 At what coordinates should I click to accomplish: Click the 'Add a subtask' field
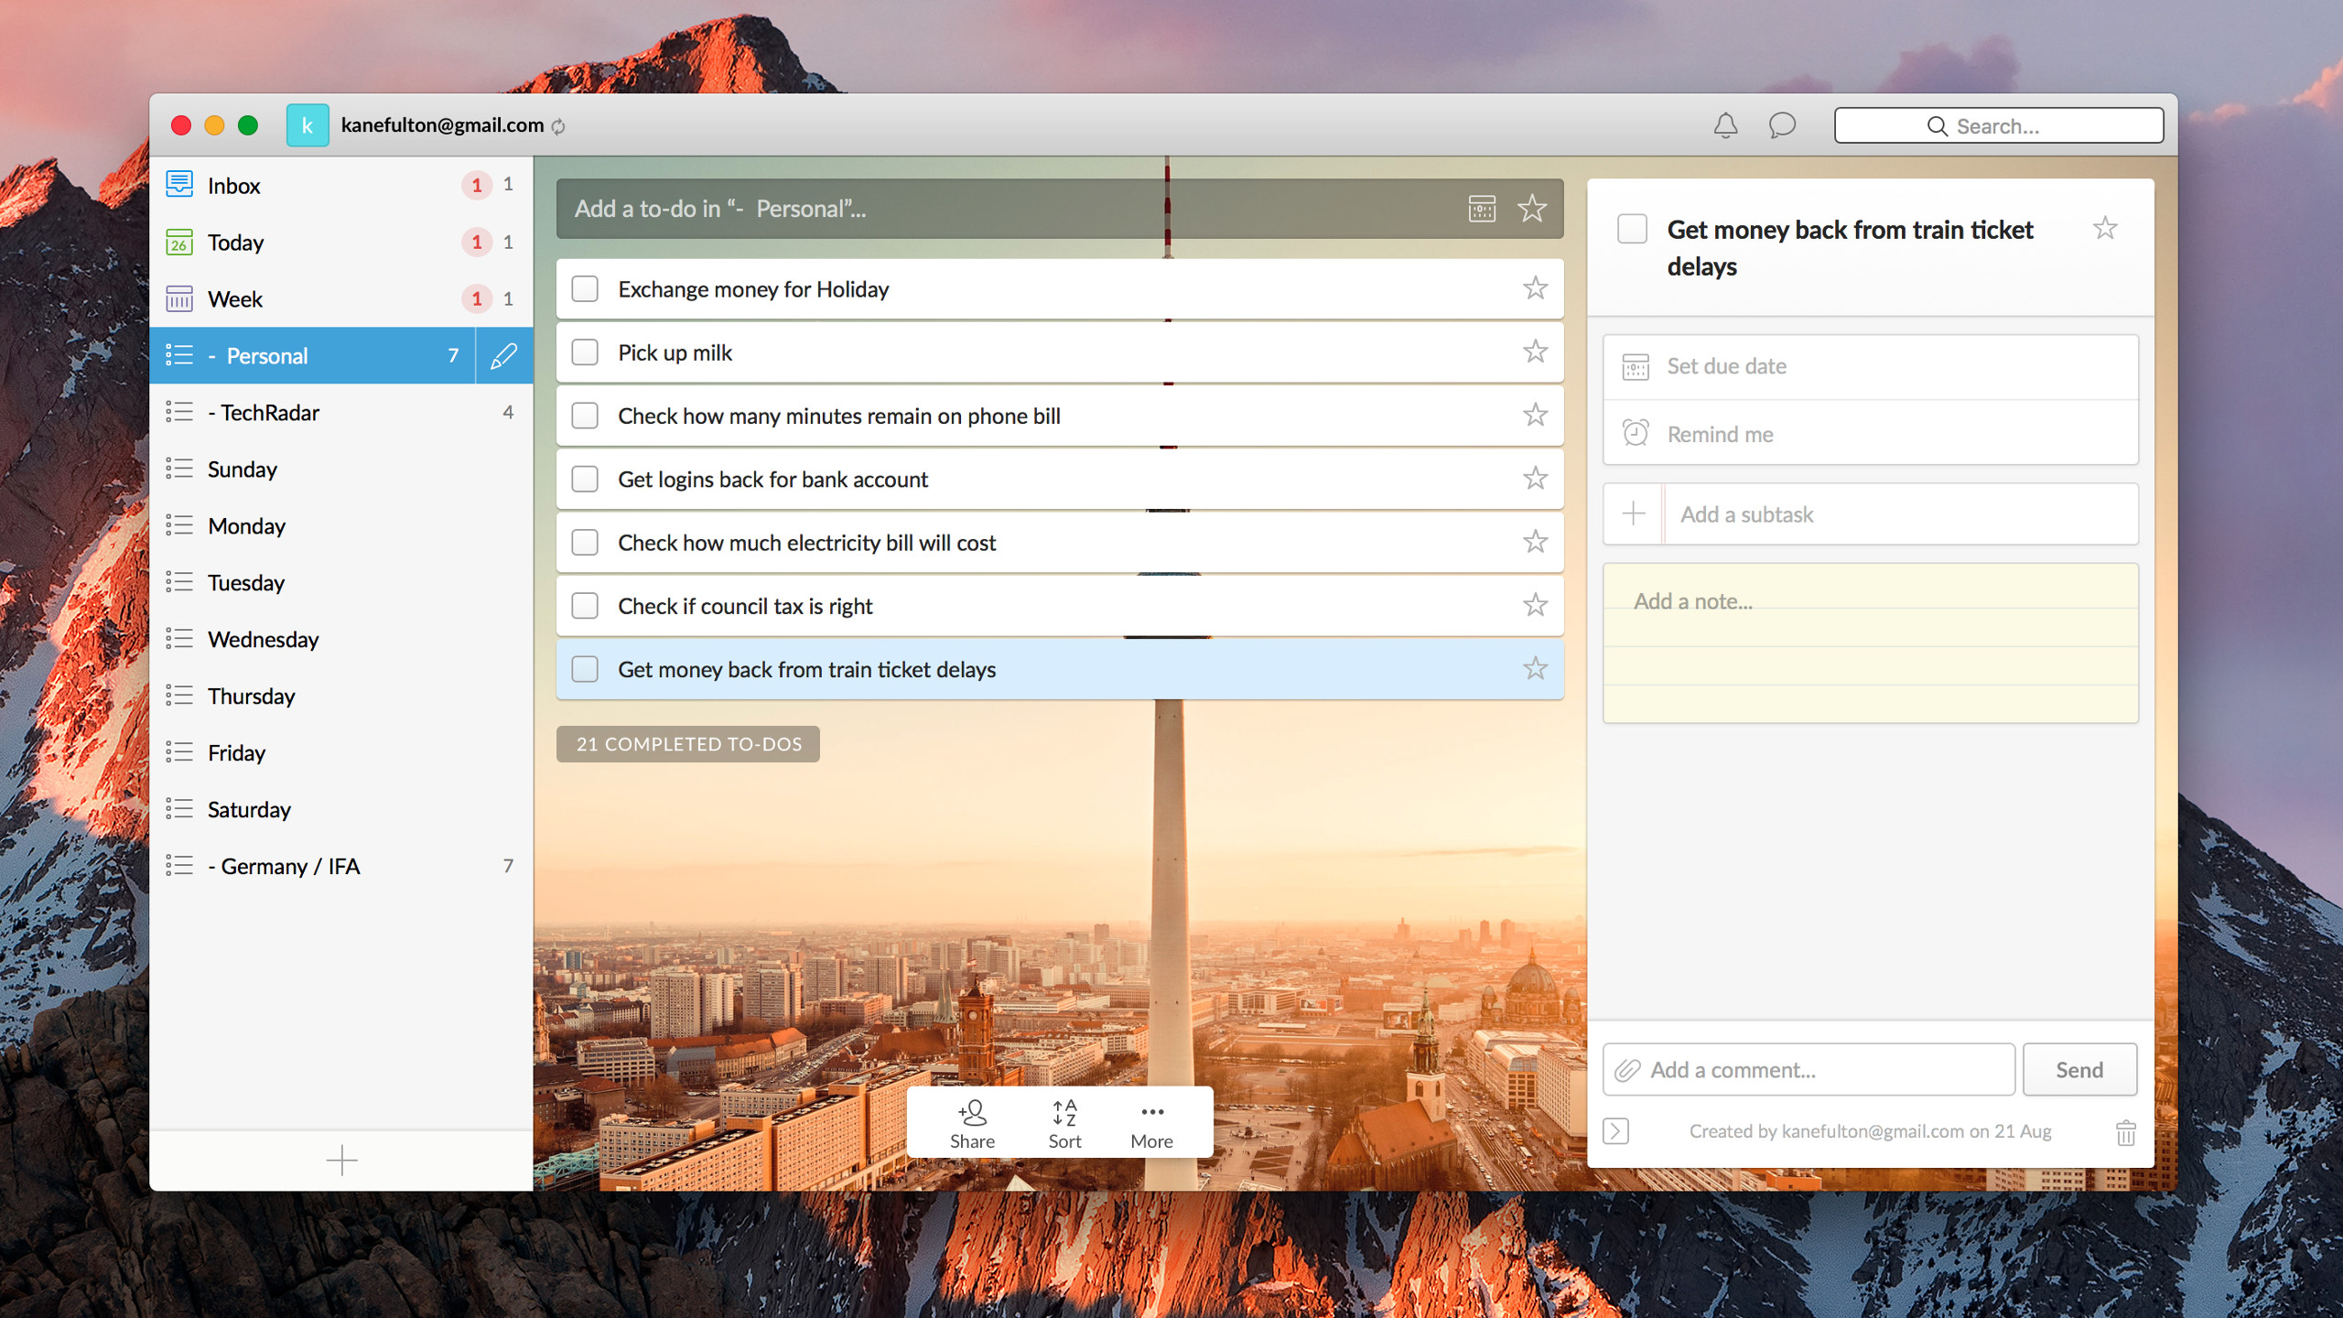point(1900,513)
